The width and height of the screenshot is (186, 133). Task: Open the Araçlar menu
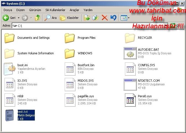(74, 10)
